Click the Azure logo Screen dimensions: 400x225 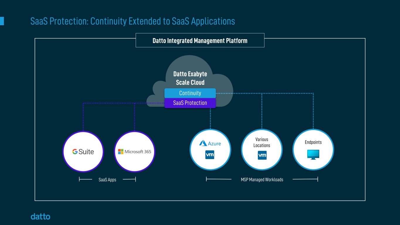coord(210,143)
